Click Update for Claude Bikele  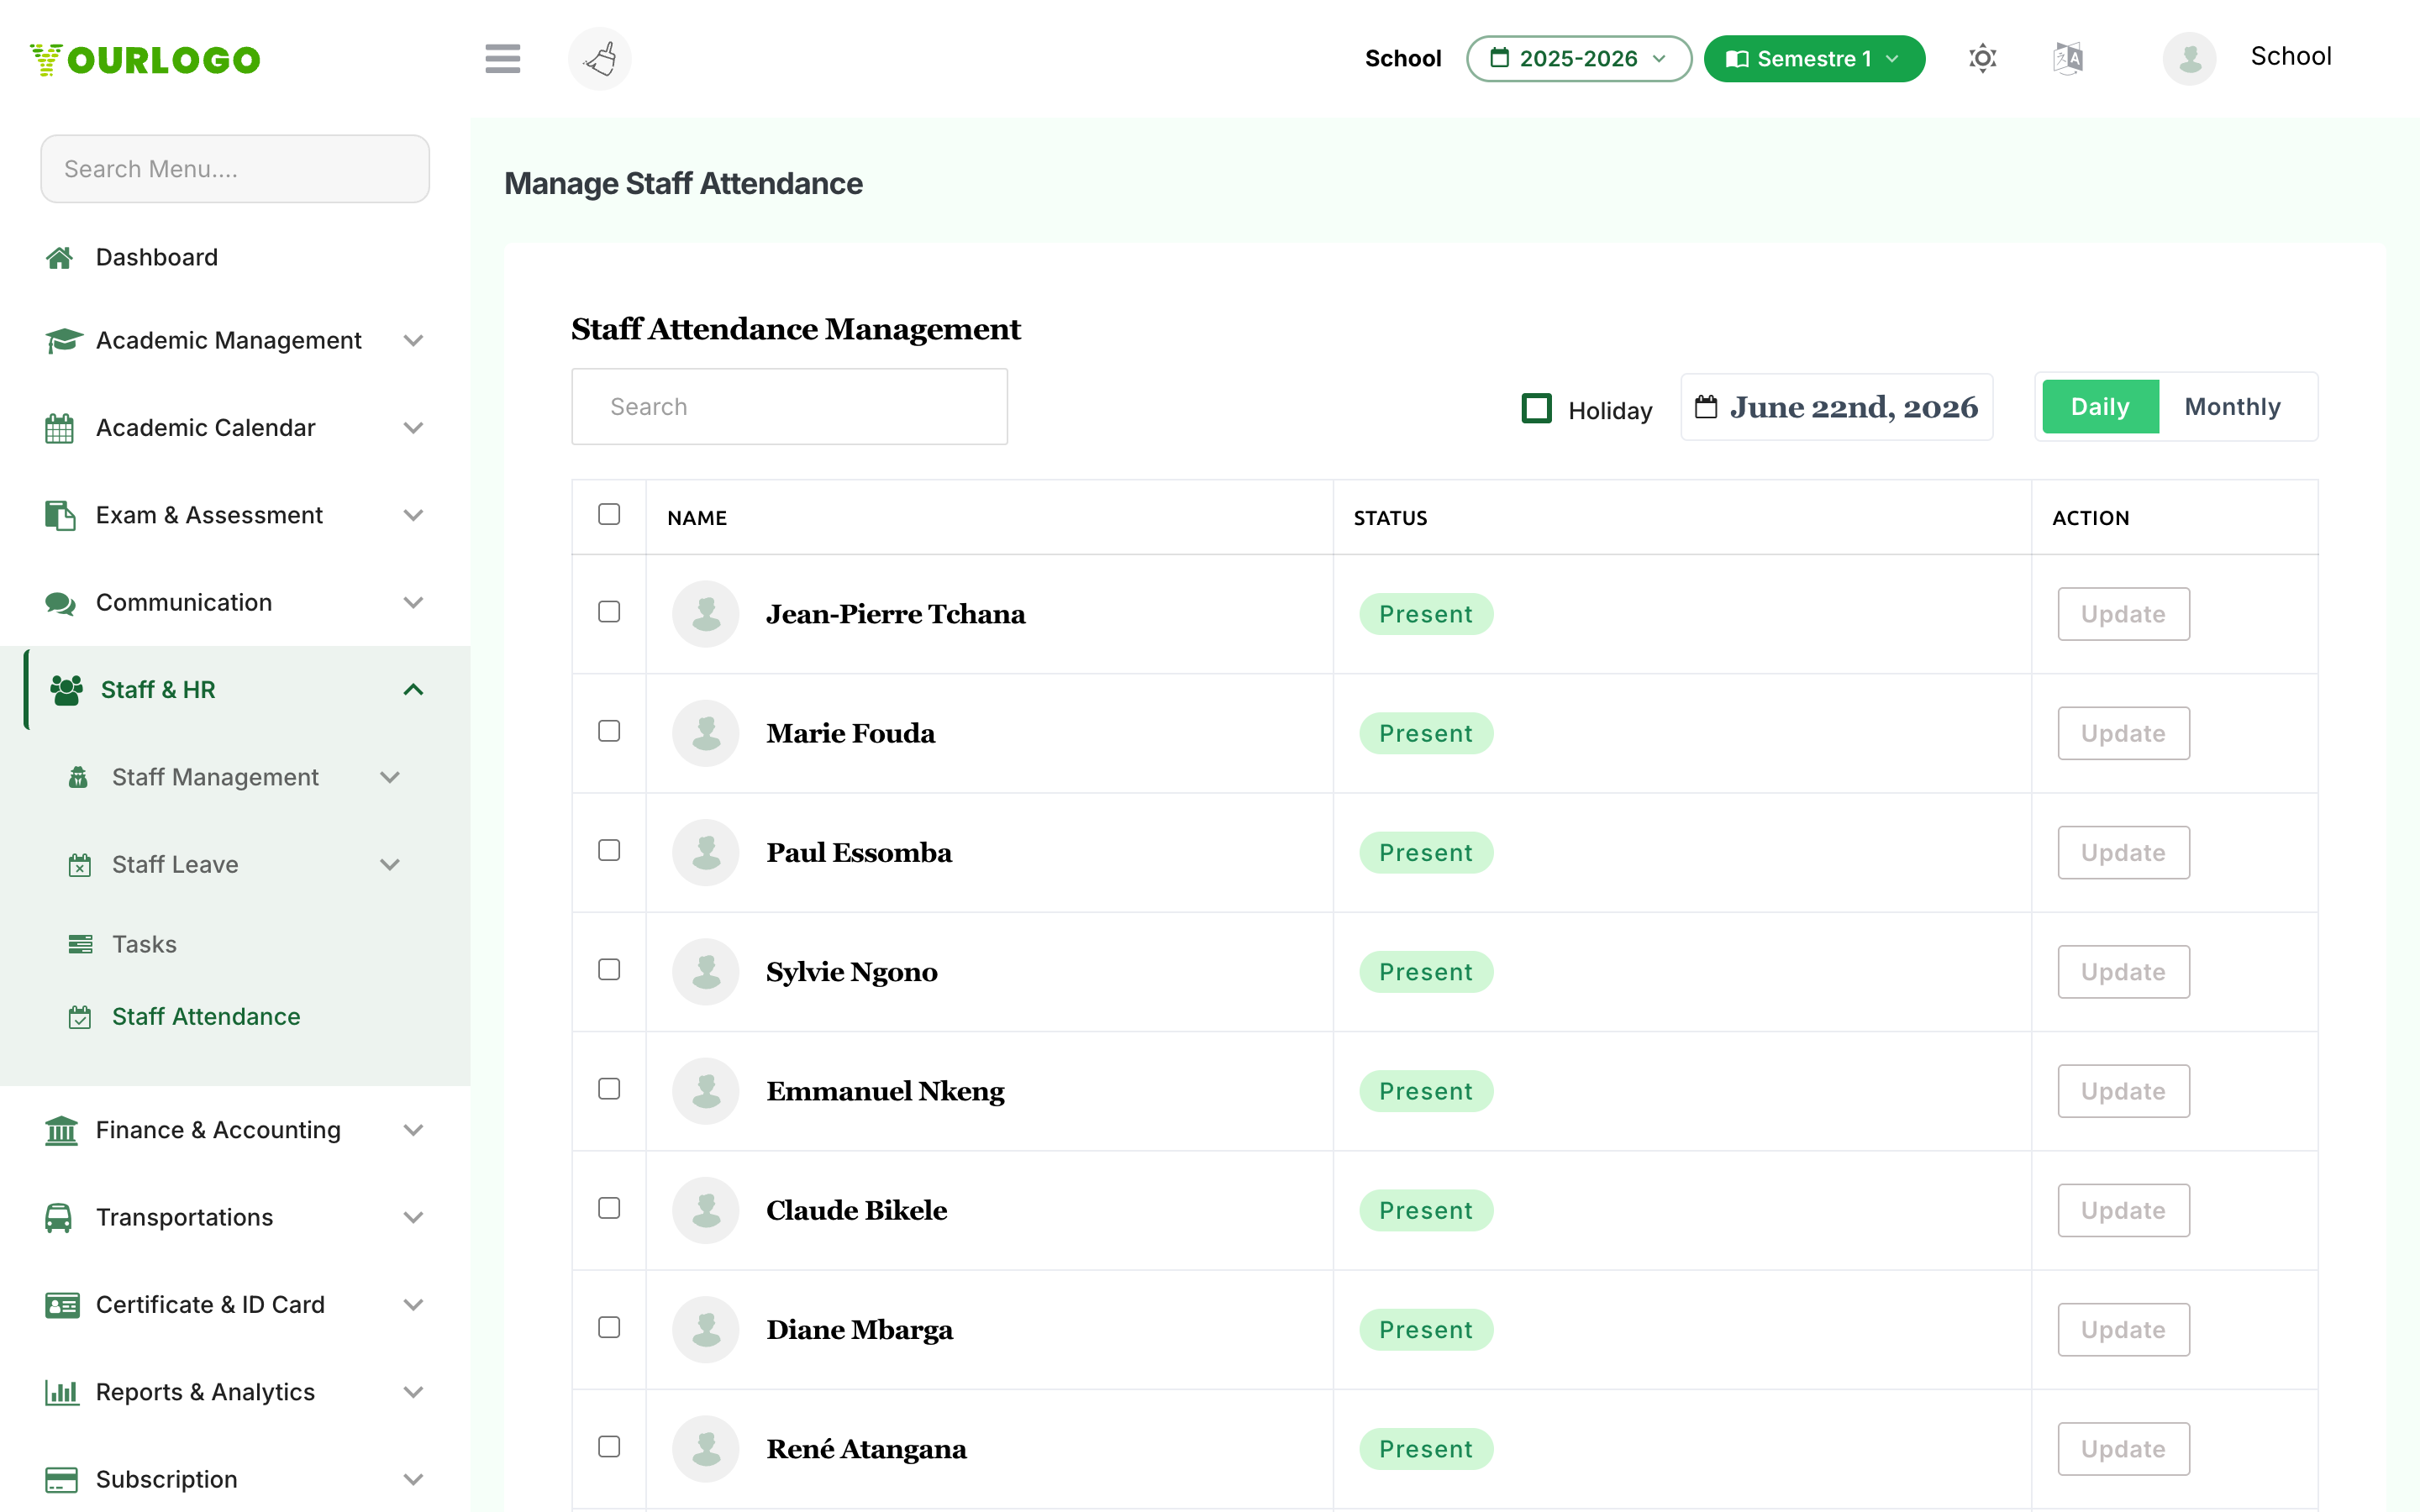coord(2123,1210)
